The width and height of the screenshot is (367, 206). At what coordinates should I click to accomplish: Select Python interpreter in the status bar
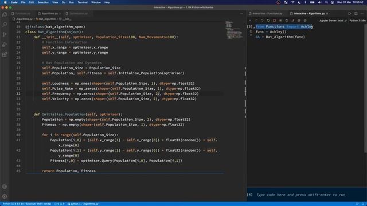(x=27, y=204)
